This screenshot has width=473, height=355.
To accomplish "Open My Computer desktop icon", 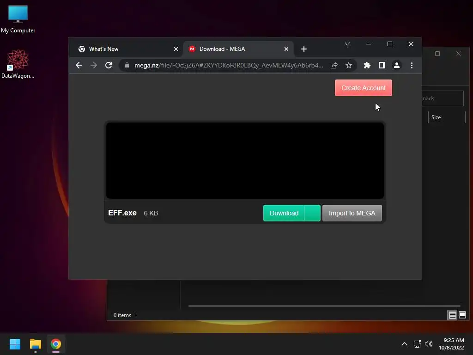I will tap(18, 19).
